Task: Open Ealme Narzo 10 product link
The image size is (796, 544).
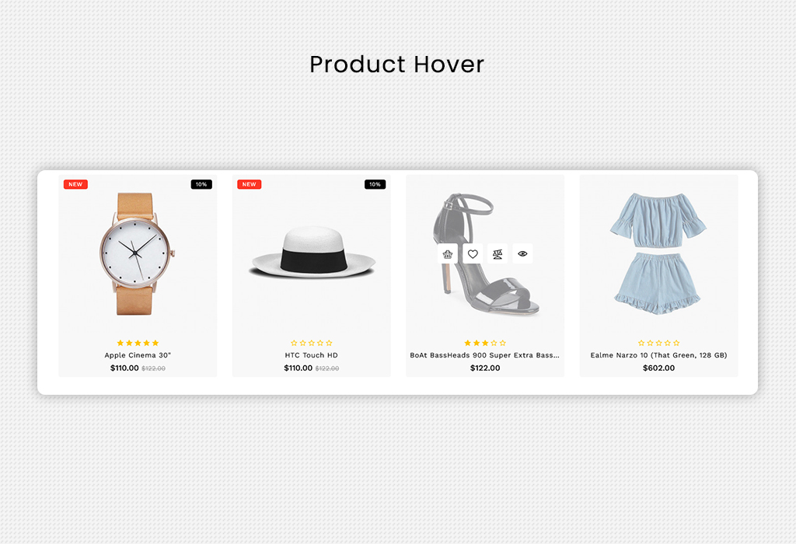Action: pos(658,355)
